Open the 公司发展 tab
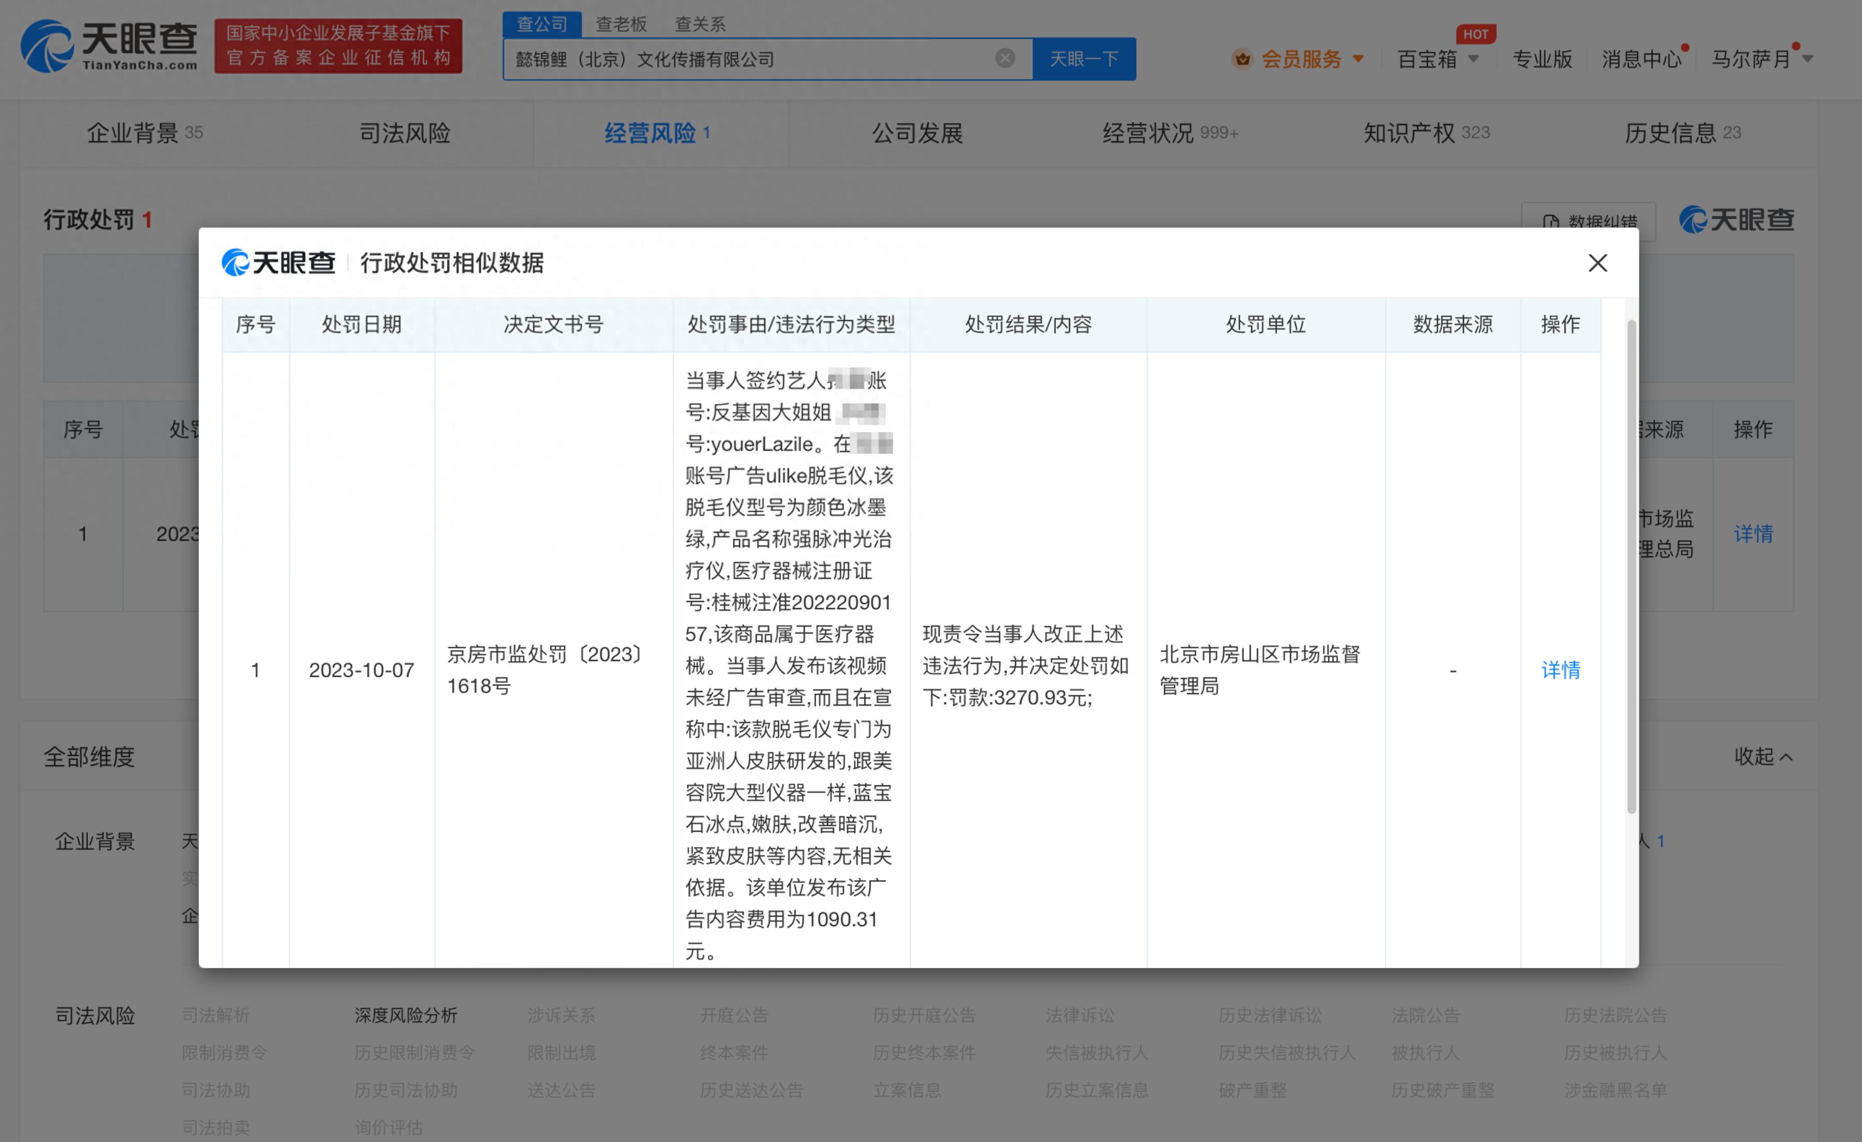The image size is (1862, 1142). pyautogui.click(x=918, y=133)
